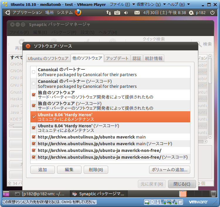
Task: Select Ubuntu 8.04 'Hardy Heron' (ソースコード) row
Action: [110, 128]
